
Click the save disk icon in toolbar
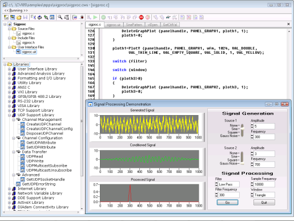(x=25, y=17)
